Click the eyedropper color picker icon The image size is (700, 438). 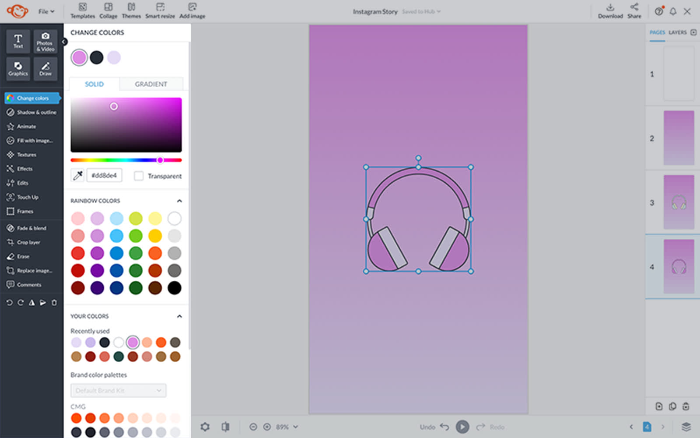(78, 176)
